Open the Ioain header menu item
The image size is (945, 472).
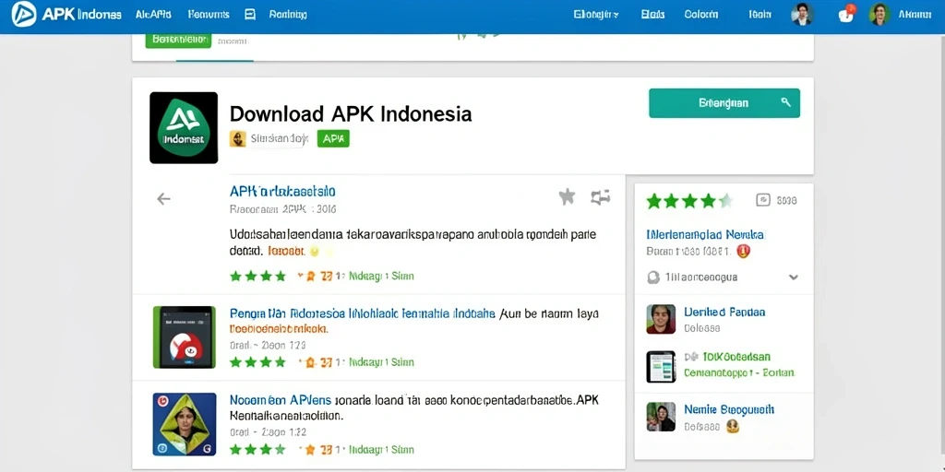point(760,15)
